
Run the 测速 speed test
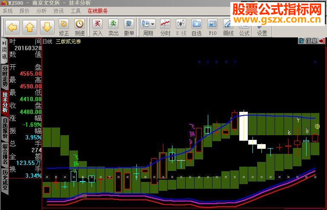[80, 28]
